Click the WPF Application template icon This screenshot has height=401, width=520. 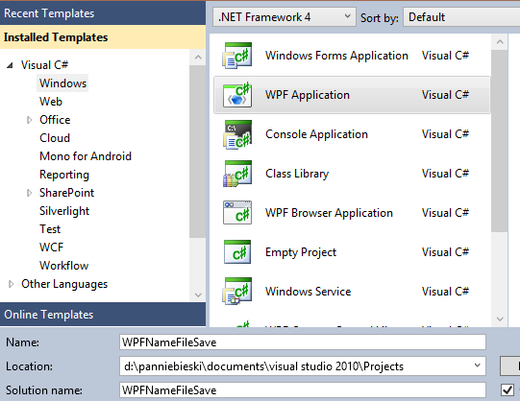pos(237,95)
